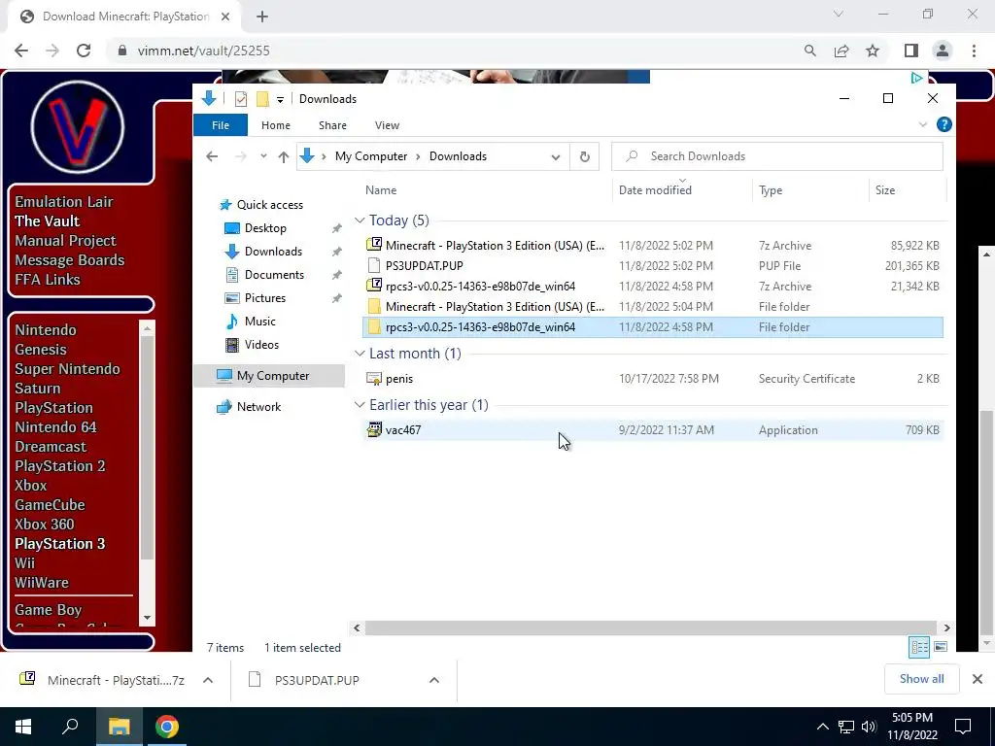Viewport: 995px width, 746px height.
Task: Go back in File Explorer
Action: click(x=212, y=156)
